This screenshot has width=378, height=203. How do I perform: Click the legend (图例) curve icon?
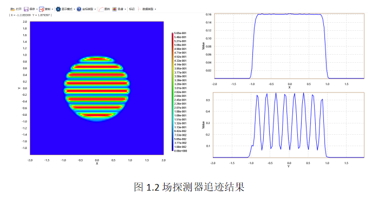click(x=101, y=9)
